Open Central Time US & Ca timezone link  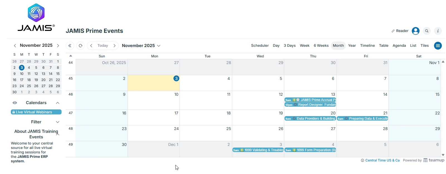[x=382, y=160]
